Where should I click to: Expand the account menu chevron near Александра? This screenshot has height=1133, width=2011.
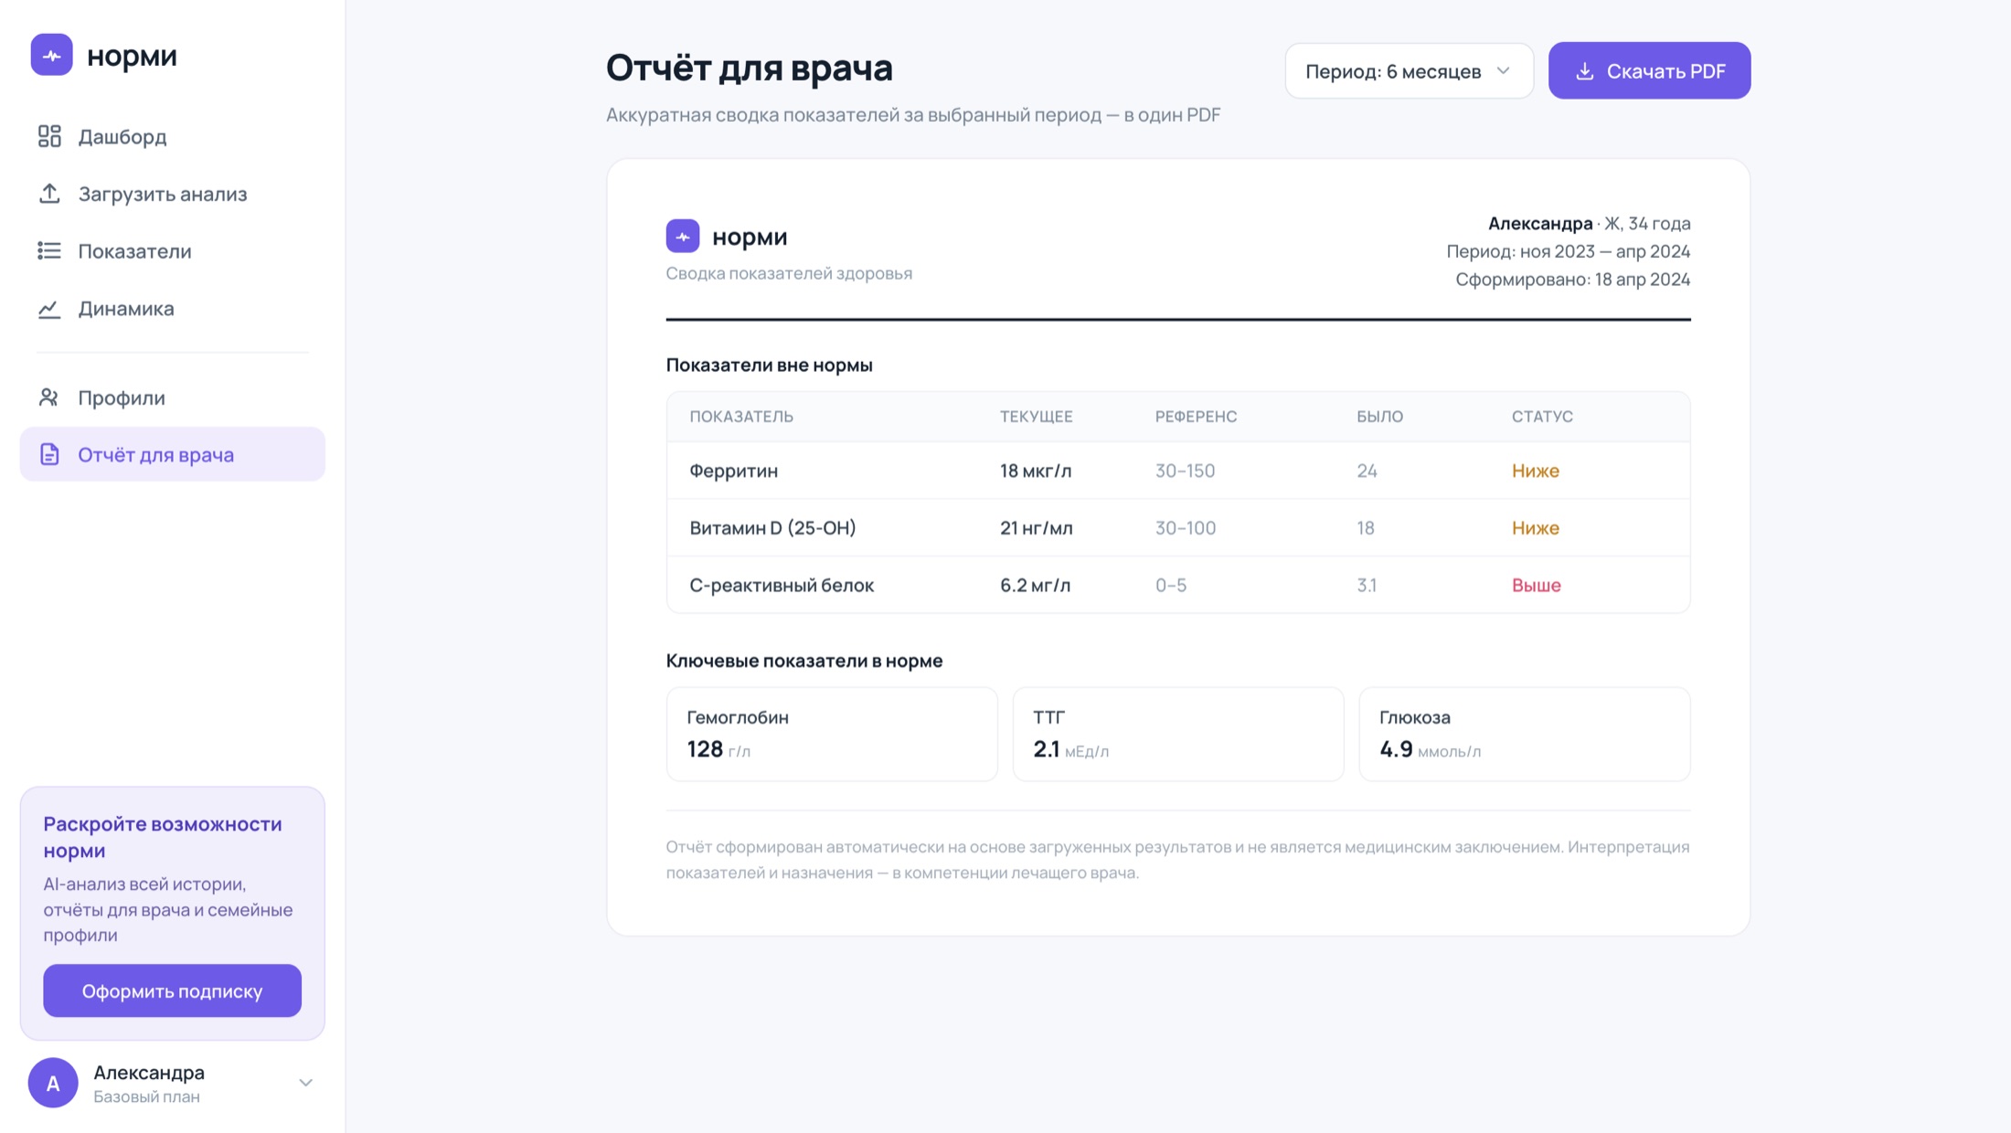305,1083
